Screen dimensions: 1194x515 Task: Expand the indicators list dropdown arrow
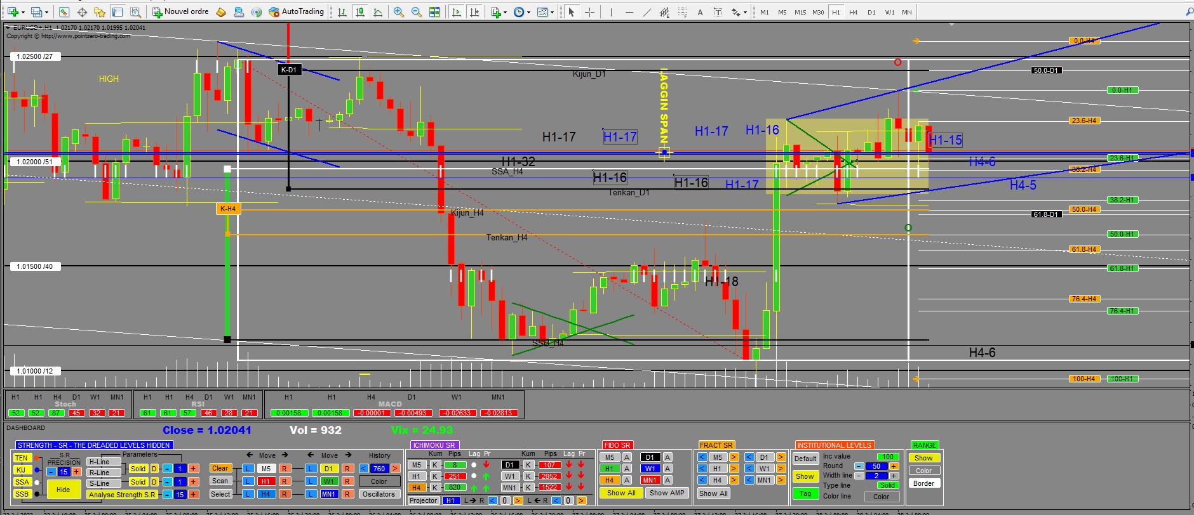click(506, 12)
